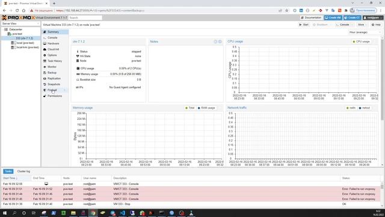Toggle the CPU usage legend item
The image size is (385, 217).
[361, 42]
